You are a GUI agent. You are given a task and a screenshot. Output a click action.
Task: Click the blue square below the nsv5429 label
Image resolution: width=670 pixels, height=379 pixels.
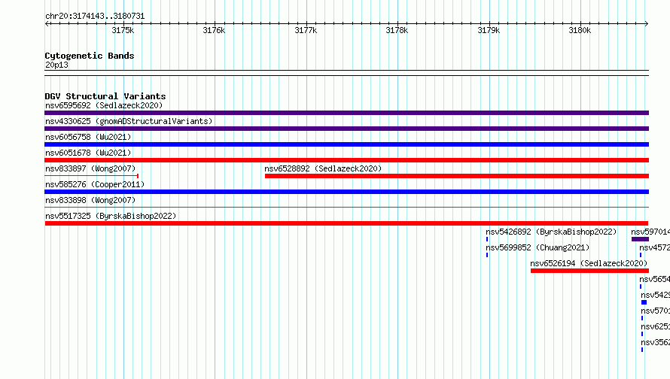point(644,302)
